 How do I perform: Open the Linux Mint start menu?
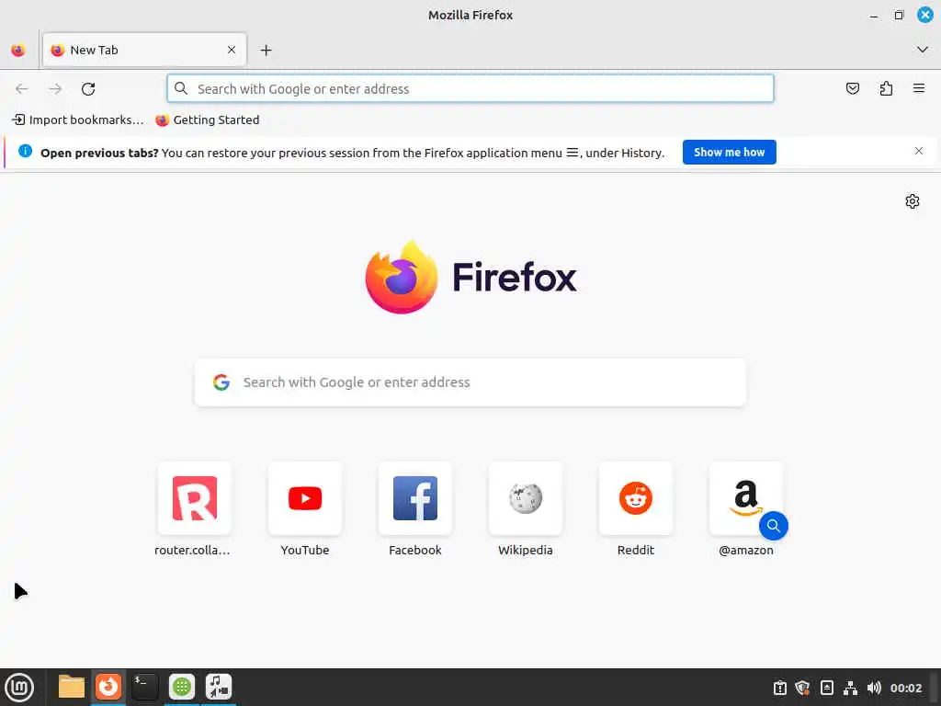[x=20, y=688]
